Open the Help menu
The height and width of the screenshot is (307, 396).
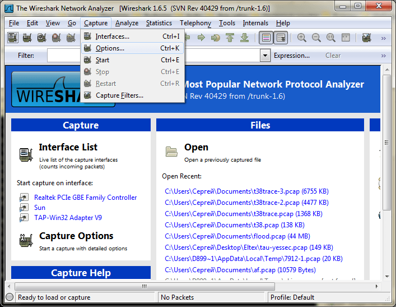[x=283, y=23]
